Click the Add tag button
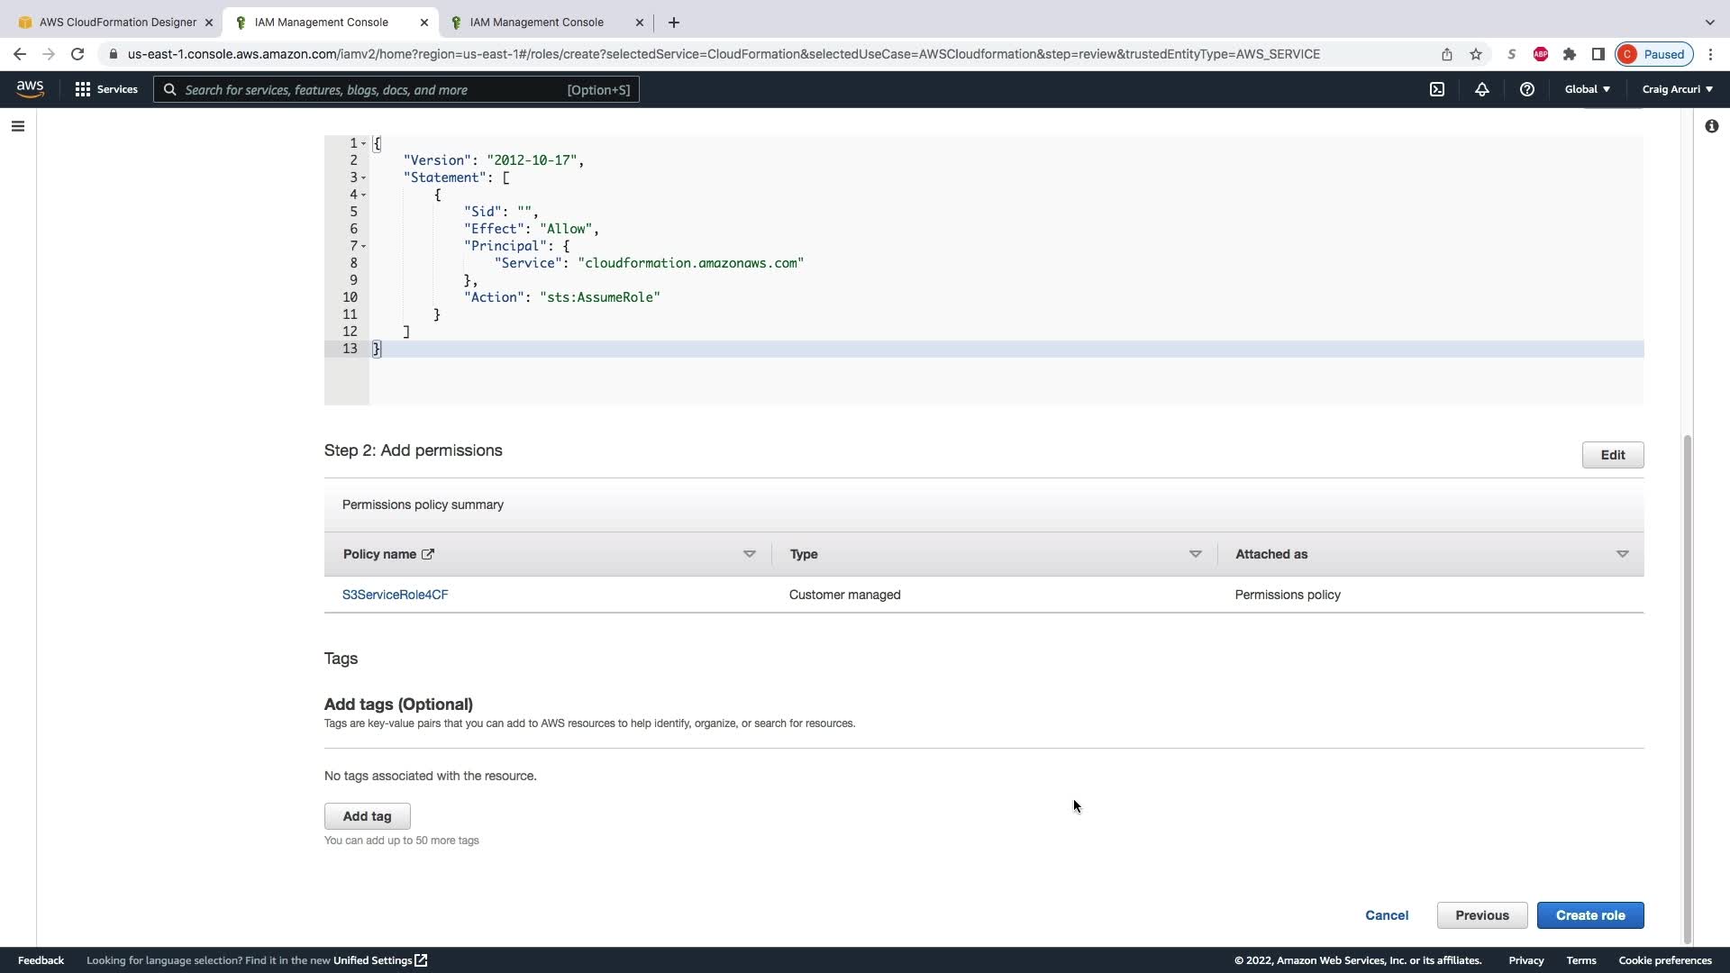Viewport: 1730px width, 973px height. click(x=367, y=816)
